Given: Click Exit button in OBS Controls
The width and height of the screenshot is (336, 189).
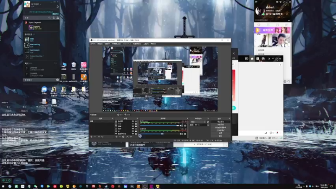Looking at the screenshot, I should coord(221,136).
